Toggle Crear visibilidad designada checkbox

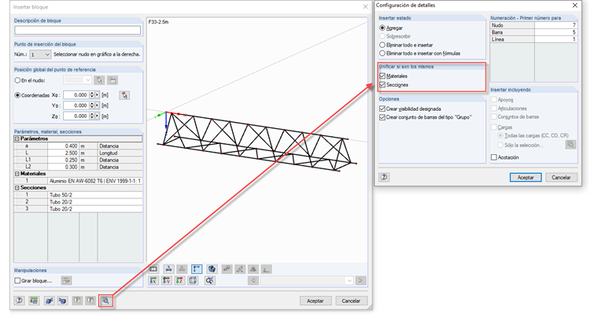382,109
